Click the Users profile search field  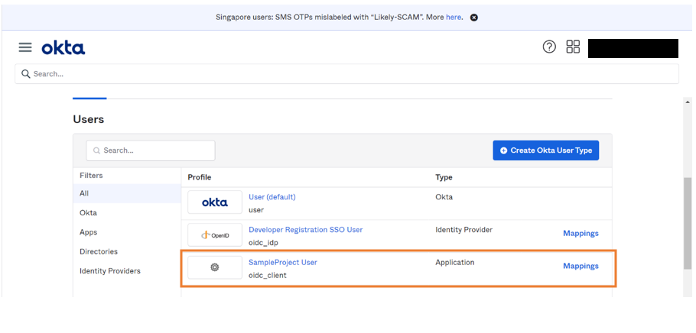(x=151, y=150)
